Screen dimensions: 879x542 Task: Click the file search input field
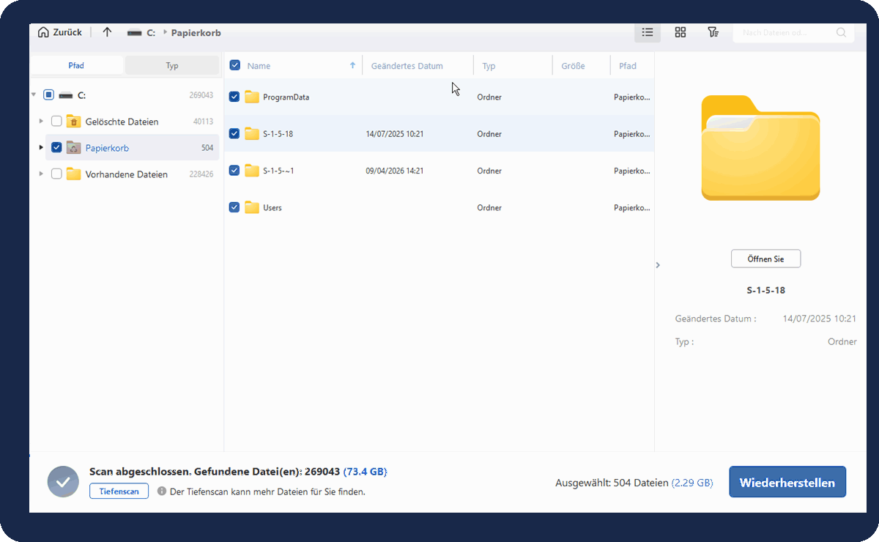click(x=786, y=32)
